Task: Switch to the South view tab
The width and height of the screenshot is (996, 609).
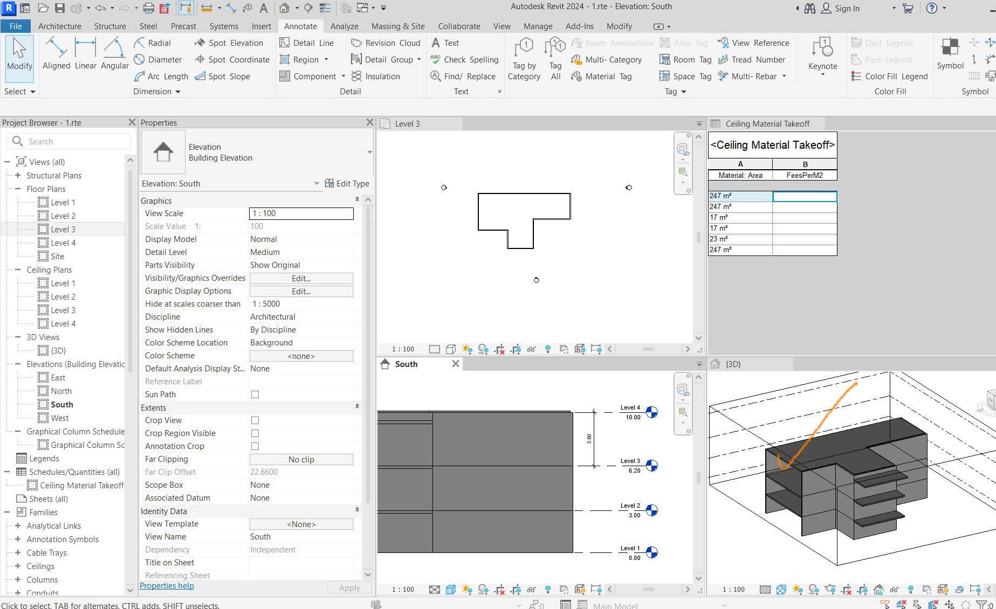Action: coord(406,364)
